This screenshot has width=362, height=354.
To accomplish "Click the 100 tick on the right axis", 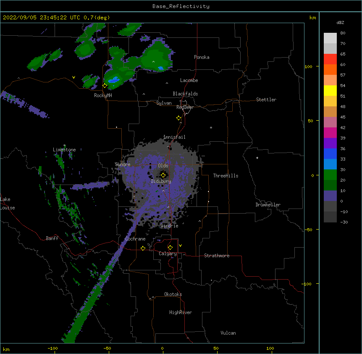I will [308, 66].
